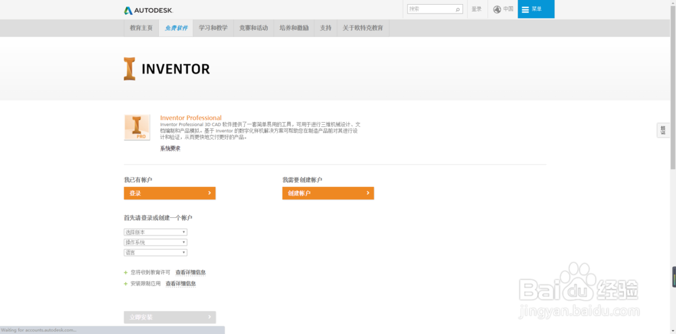Click the scrollbar up arrow

tap(673, 3)
